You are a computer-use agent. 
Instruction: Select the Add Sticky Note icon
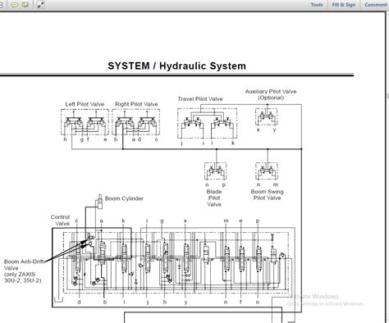(14, 5)
